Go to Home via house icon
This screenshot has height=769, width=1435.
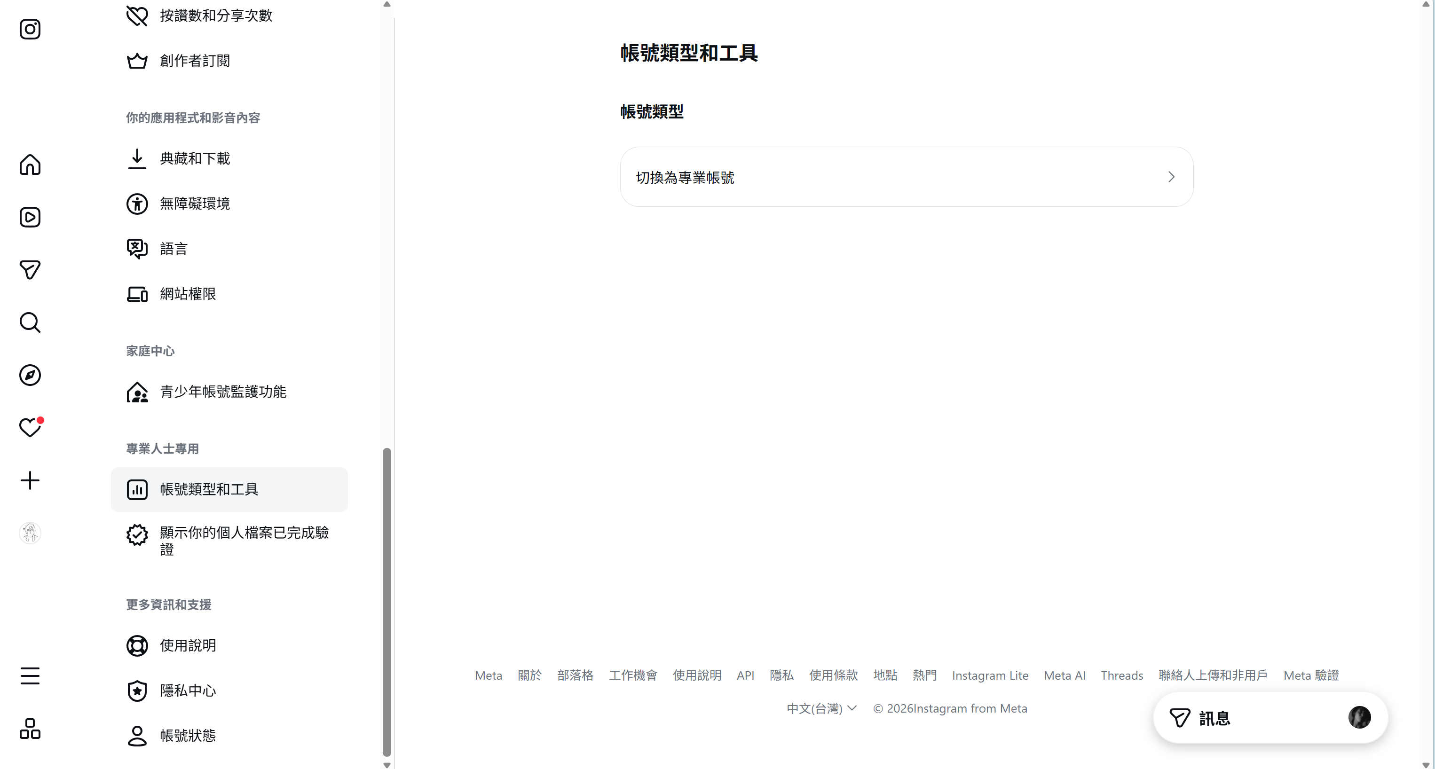click(30, 165)
